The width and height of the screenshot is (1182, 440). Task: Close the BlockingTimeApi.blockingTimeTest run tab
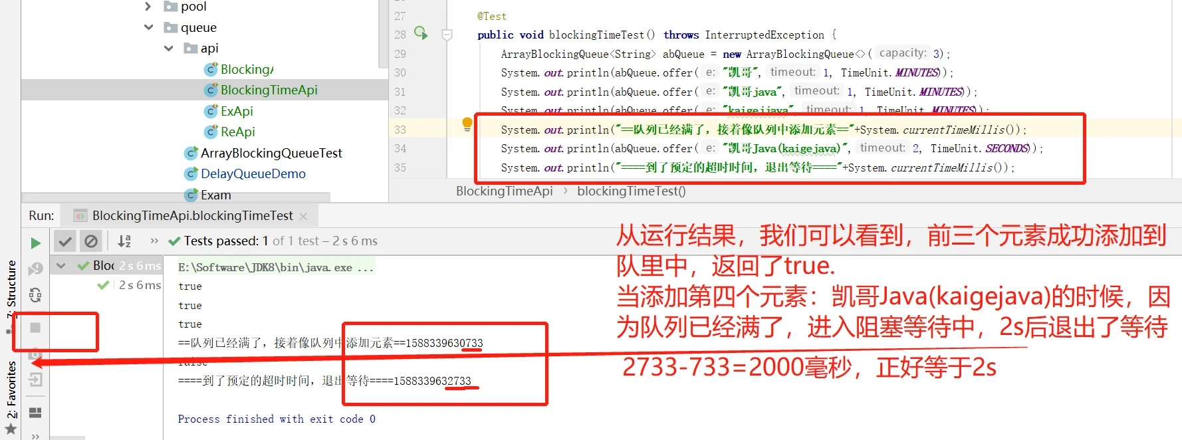point(304,217)
